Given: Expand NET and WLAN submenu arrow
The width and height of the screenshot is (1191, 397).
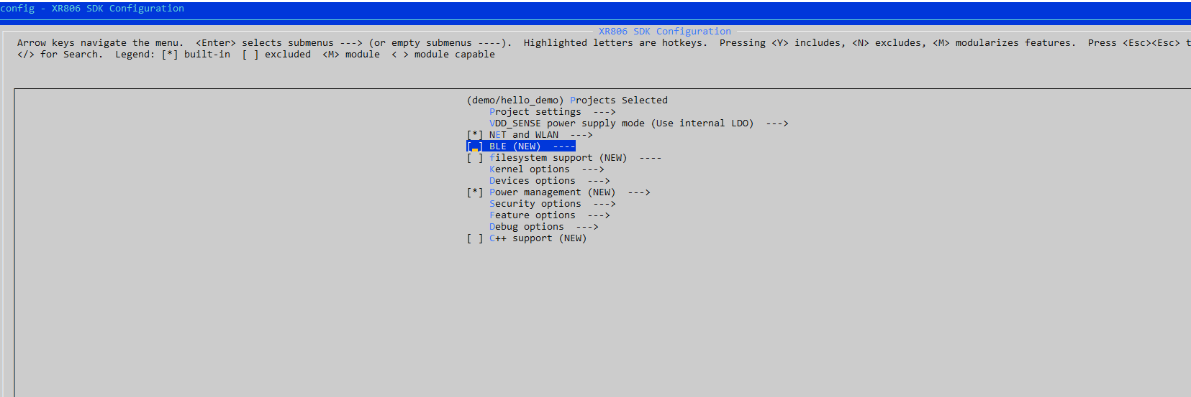Looking at the screenshot, I should pyautogui.click(x=581, y=135).
